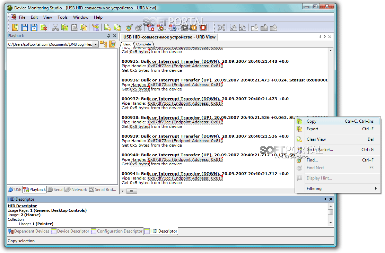This screenshot has height=253, width=385.
Task: Choose Go to Packet... in context menu
Action: click(x=338, y=150)
